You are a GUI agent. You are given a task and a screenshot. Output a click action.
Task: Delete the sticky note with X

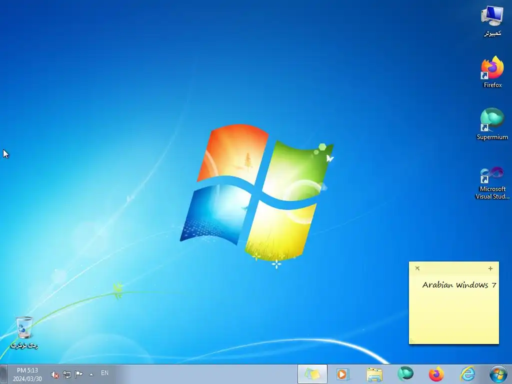point(417,268)
